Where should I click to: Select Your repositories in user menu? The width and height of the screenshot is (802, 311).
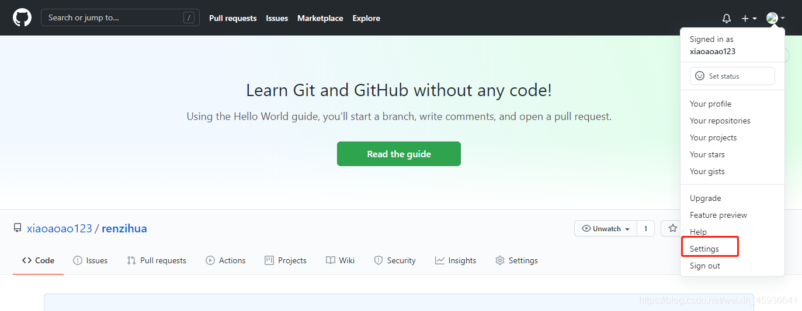click(720, 121)
